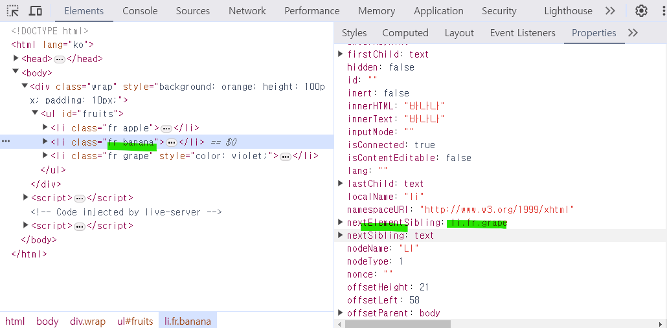Image resolution: width=667 pixels, height=328 pixels.
Task: Select the live-server comment node
Action: [126, 212]
